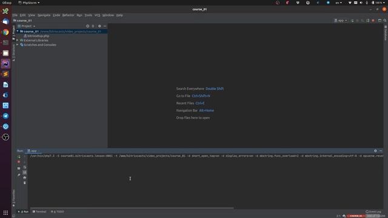Open the Terminal tool window
This screenshot has height=218, width=388.
click(39, 212)
